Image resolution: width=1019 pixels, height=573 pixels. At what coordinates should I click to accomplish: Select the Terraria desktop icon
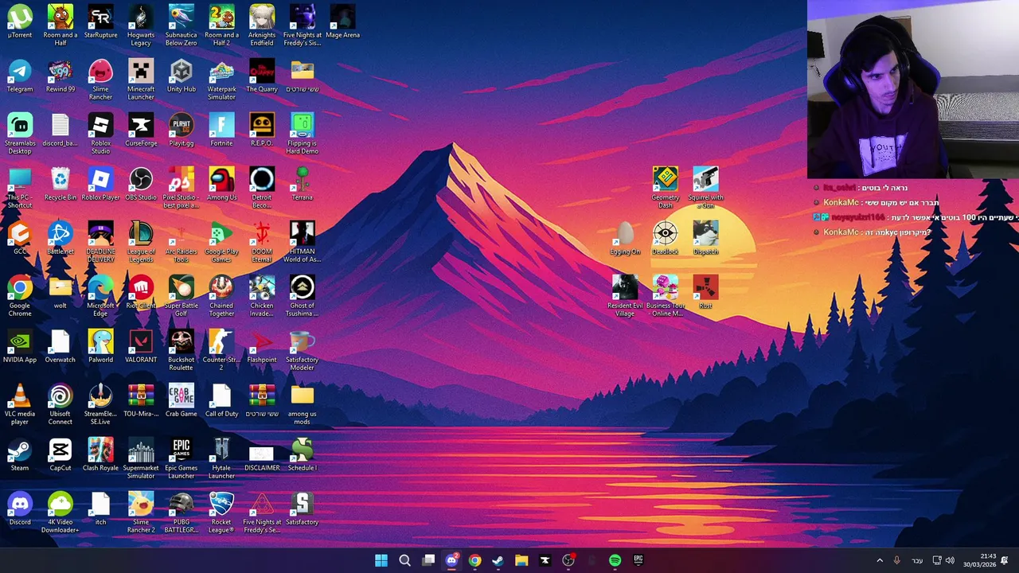302,184
